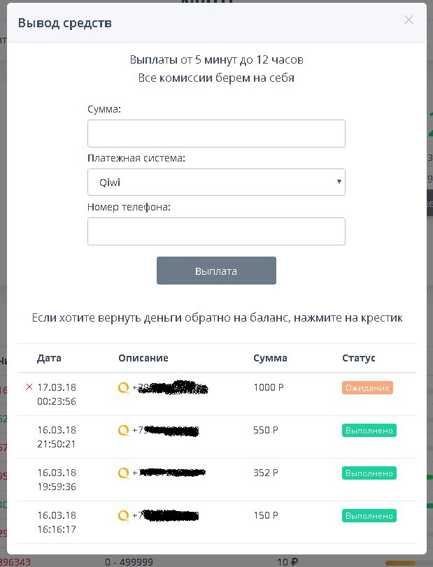Click the Выполнено badge for 352 ₽
The width and height of the screenshot is (433, 567).
coord(369,473)
